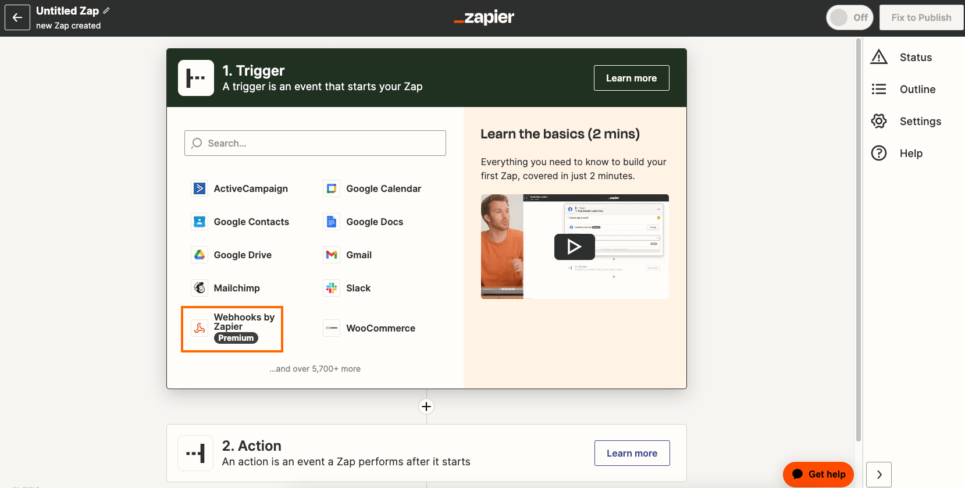Open the Settings gear icon

pos(879,121)
